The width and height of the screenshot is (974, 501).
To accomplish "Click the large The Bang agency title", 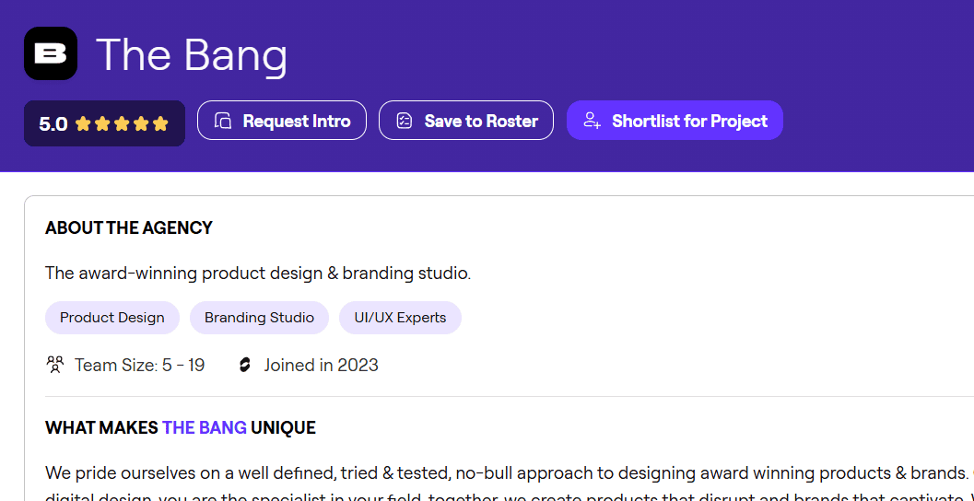I will click(x=192, y=54).
